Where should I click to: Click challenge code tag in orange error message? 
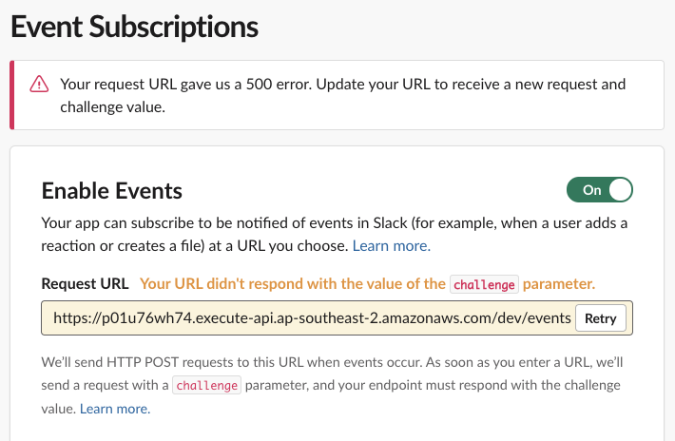point(483,284)
